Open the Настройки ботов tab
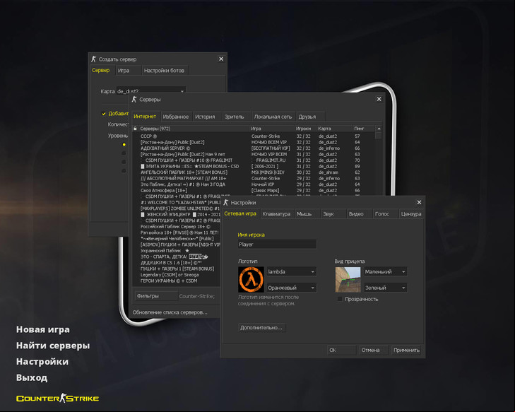The width and height of the screenshot is (515, 412). click(164, 70)
